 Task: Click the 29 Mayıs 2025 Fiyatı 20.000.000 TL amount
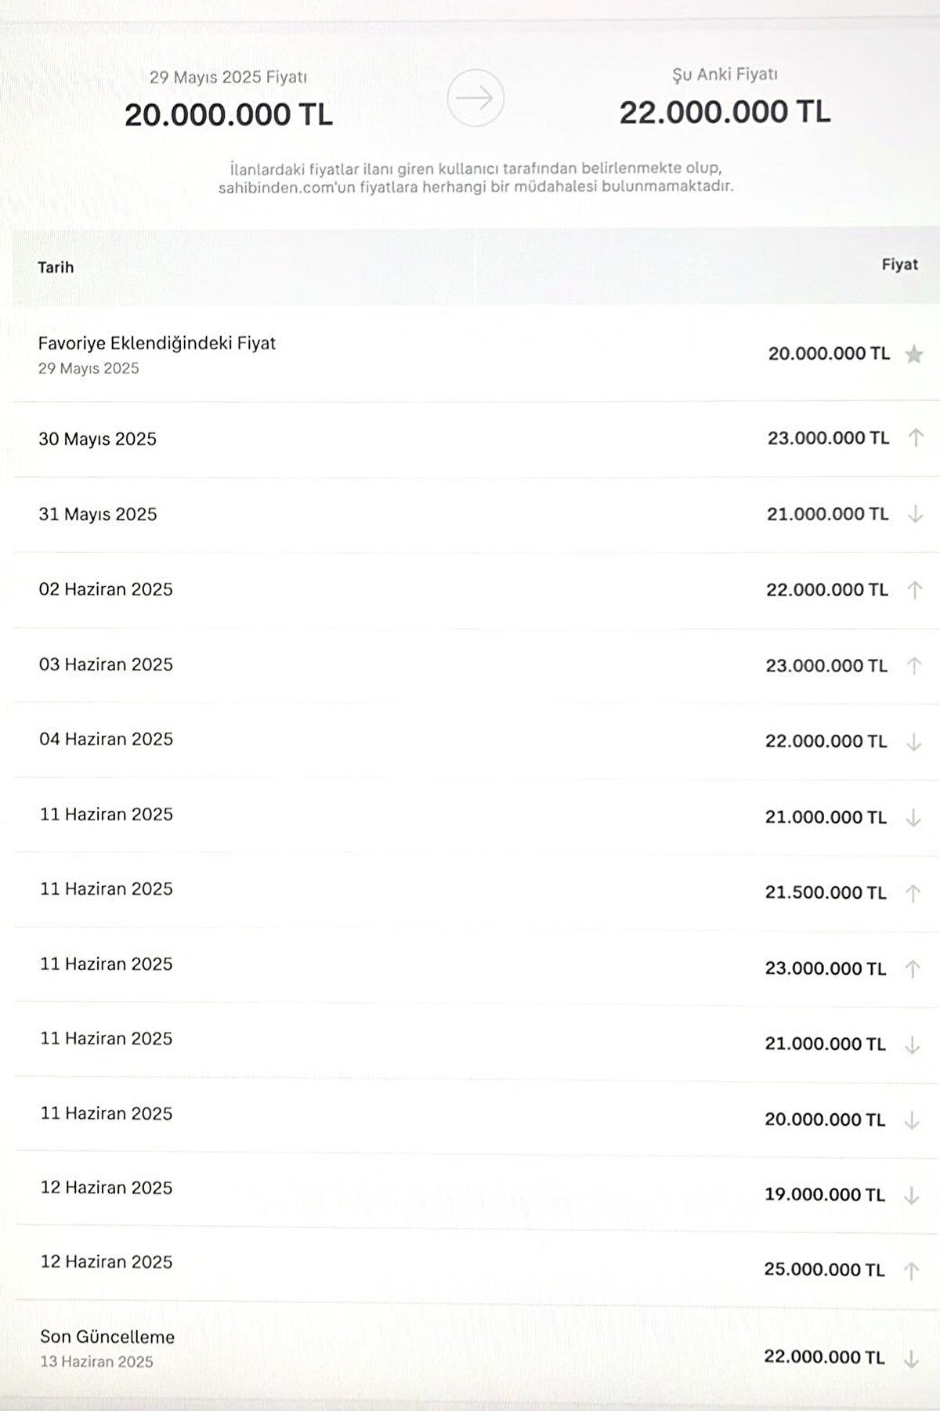(x=228, y=114)
